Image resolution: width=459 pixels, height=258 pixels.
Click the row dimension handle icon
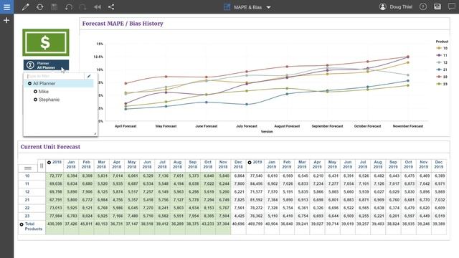(28, 168)
